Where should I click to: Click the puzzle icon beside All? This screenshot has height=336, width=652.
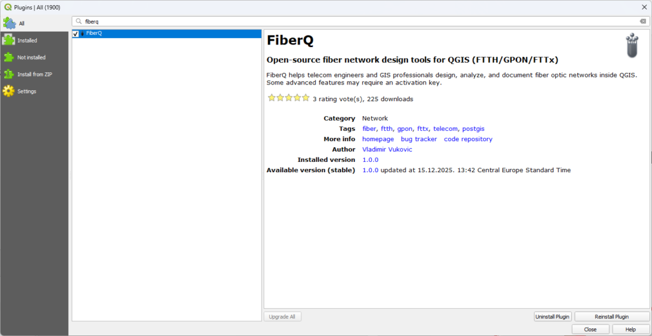[x=9, y=23]
